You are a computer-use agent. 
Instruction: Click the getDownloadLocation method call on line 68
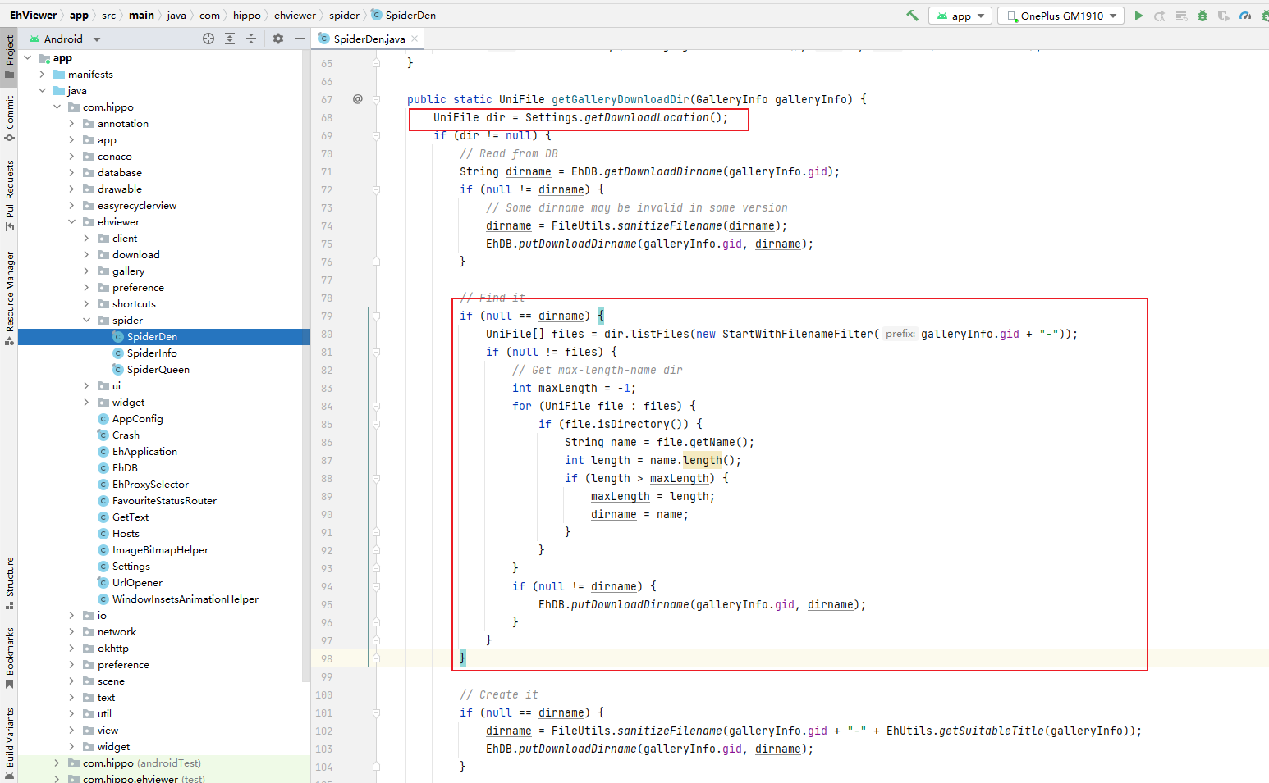(646, 117)
